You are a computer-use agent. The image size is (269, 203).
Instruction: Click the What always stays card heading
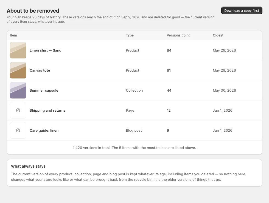click(x=28, y=166)
